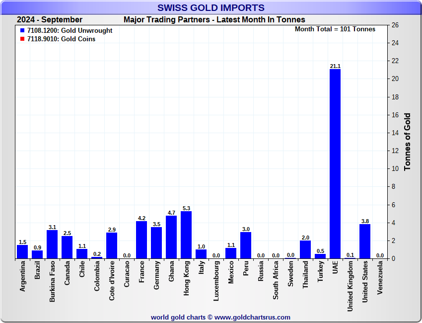Click the Peru bar

coord(246,245)
